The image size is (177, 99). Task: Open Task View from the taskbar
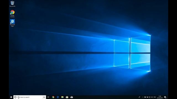click(48, 97)
